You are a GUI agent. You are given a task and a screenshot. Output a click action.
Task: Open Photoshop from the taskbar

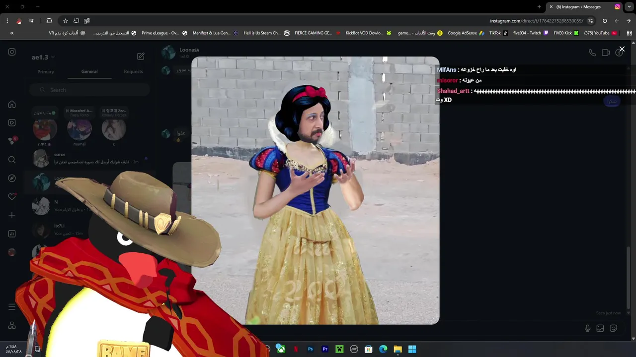point(311,349)
